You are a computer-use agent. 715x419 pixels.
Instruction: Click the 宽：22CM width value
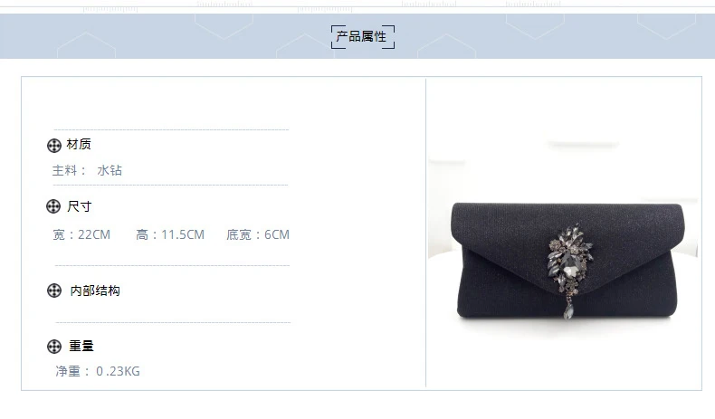click(x=81, y=234)
